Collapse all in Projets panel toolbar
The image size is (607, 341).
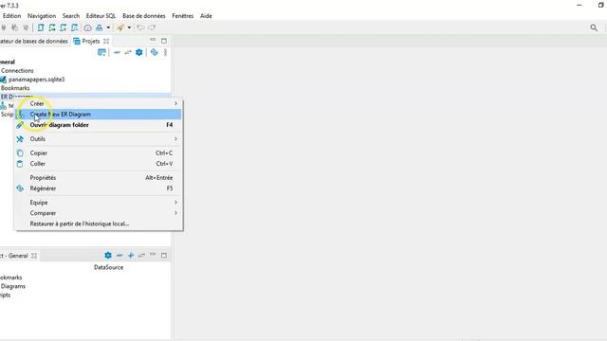click(117, 52)
